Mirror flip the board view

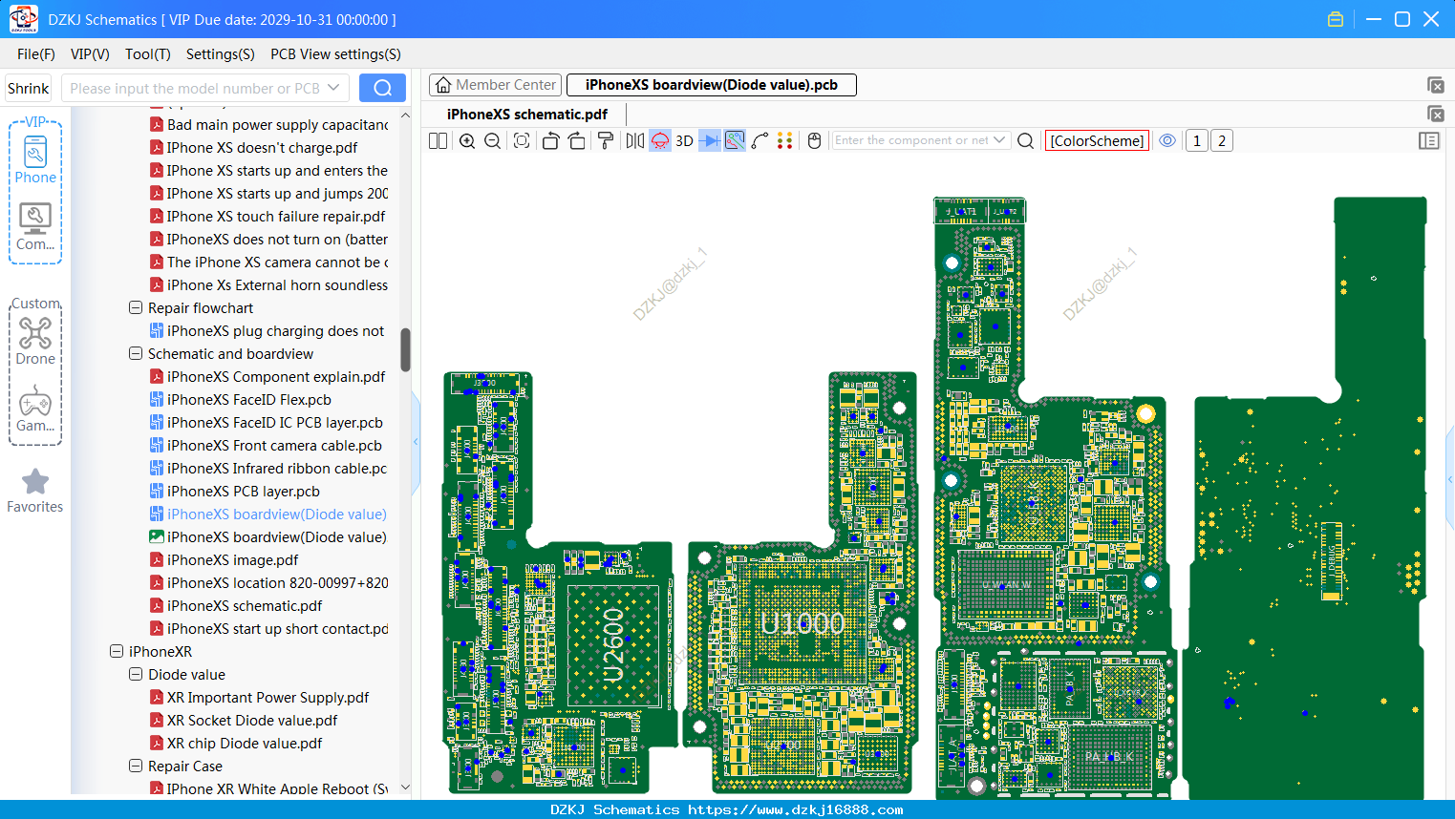[634, 140]
